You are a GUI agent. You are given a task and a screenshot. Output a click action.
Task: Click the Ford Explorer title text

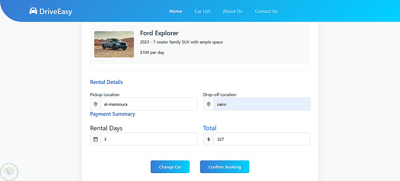tap(159, 33)
